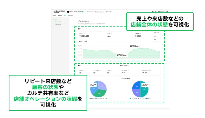Open the Brown Demo Studio account dropdown
This screenshot has width=205, height=118.
click(85, 12)
